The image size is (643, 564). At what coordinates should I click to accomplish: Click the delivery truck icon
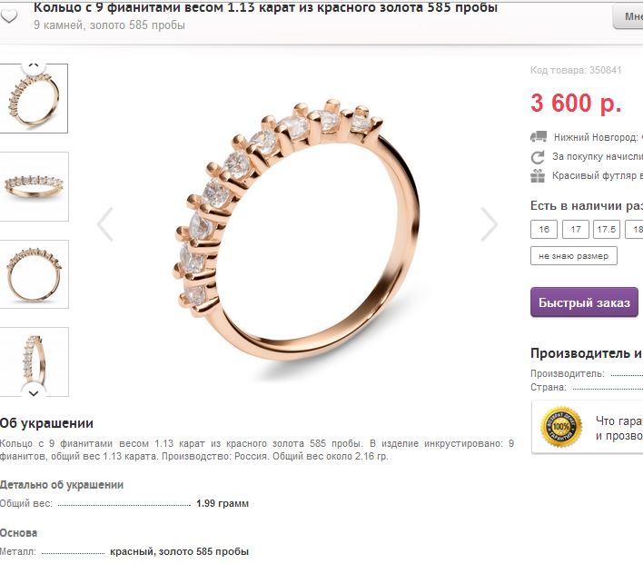[x=538, y=136]
